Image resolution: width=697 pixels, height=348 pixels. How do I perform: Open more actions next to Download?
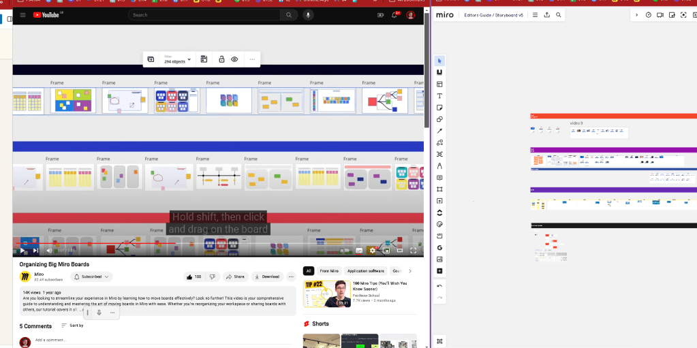(291, 276)
